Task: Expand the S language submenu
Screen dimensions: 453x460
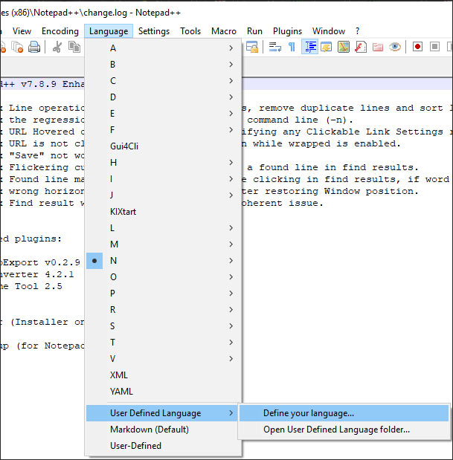Action: pyautogui.click(x=163, y=326)
